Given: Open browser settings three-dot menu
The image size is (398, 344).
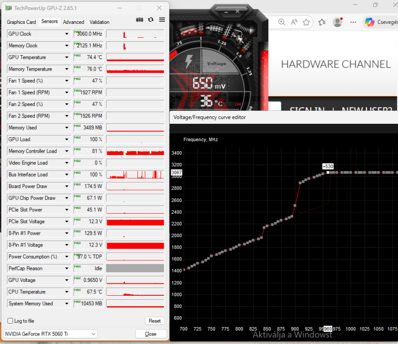Looking at the screenshot, I should click(x=353, y=22).
